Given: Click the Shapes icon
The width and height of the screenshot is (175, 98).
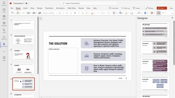Looking at the screenshot, I should [121, 13].
